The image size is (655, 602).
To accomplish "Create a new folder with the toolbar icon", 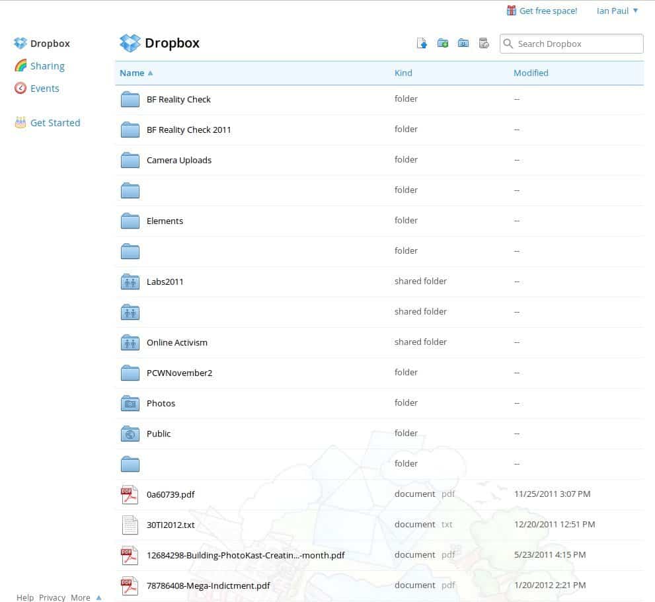I will [x=442, y=43].
